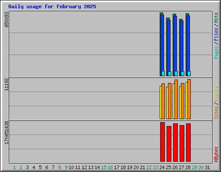Click the cyan Pages bar for day 26
The height and width of the screenshot is (172, 221).
click(x=176, y=74)
